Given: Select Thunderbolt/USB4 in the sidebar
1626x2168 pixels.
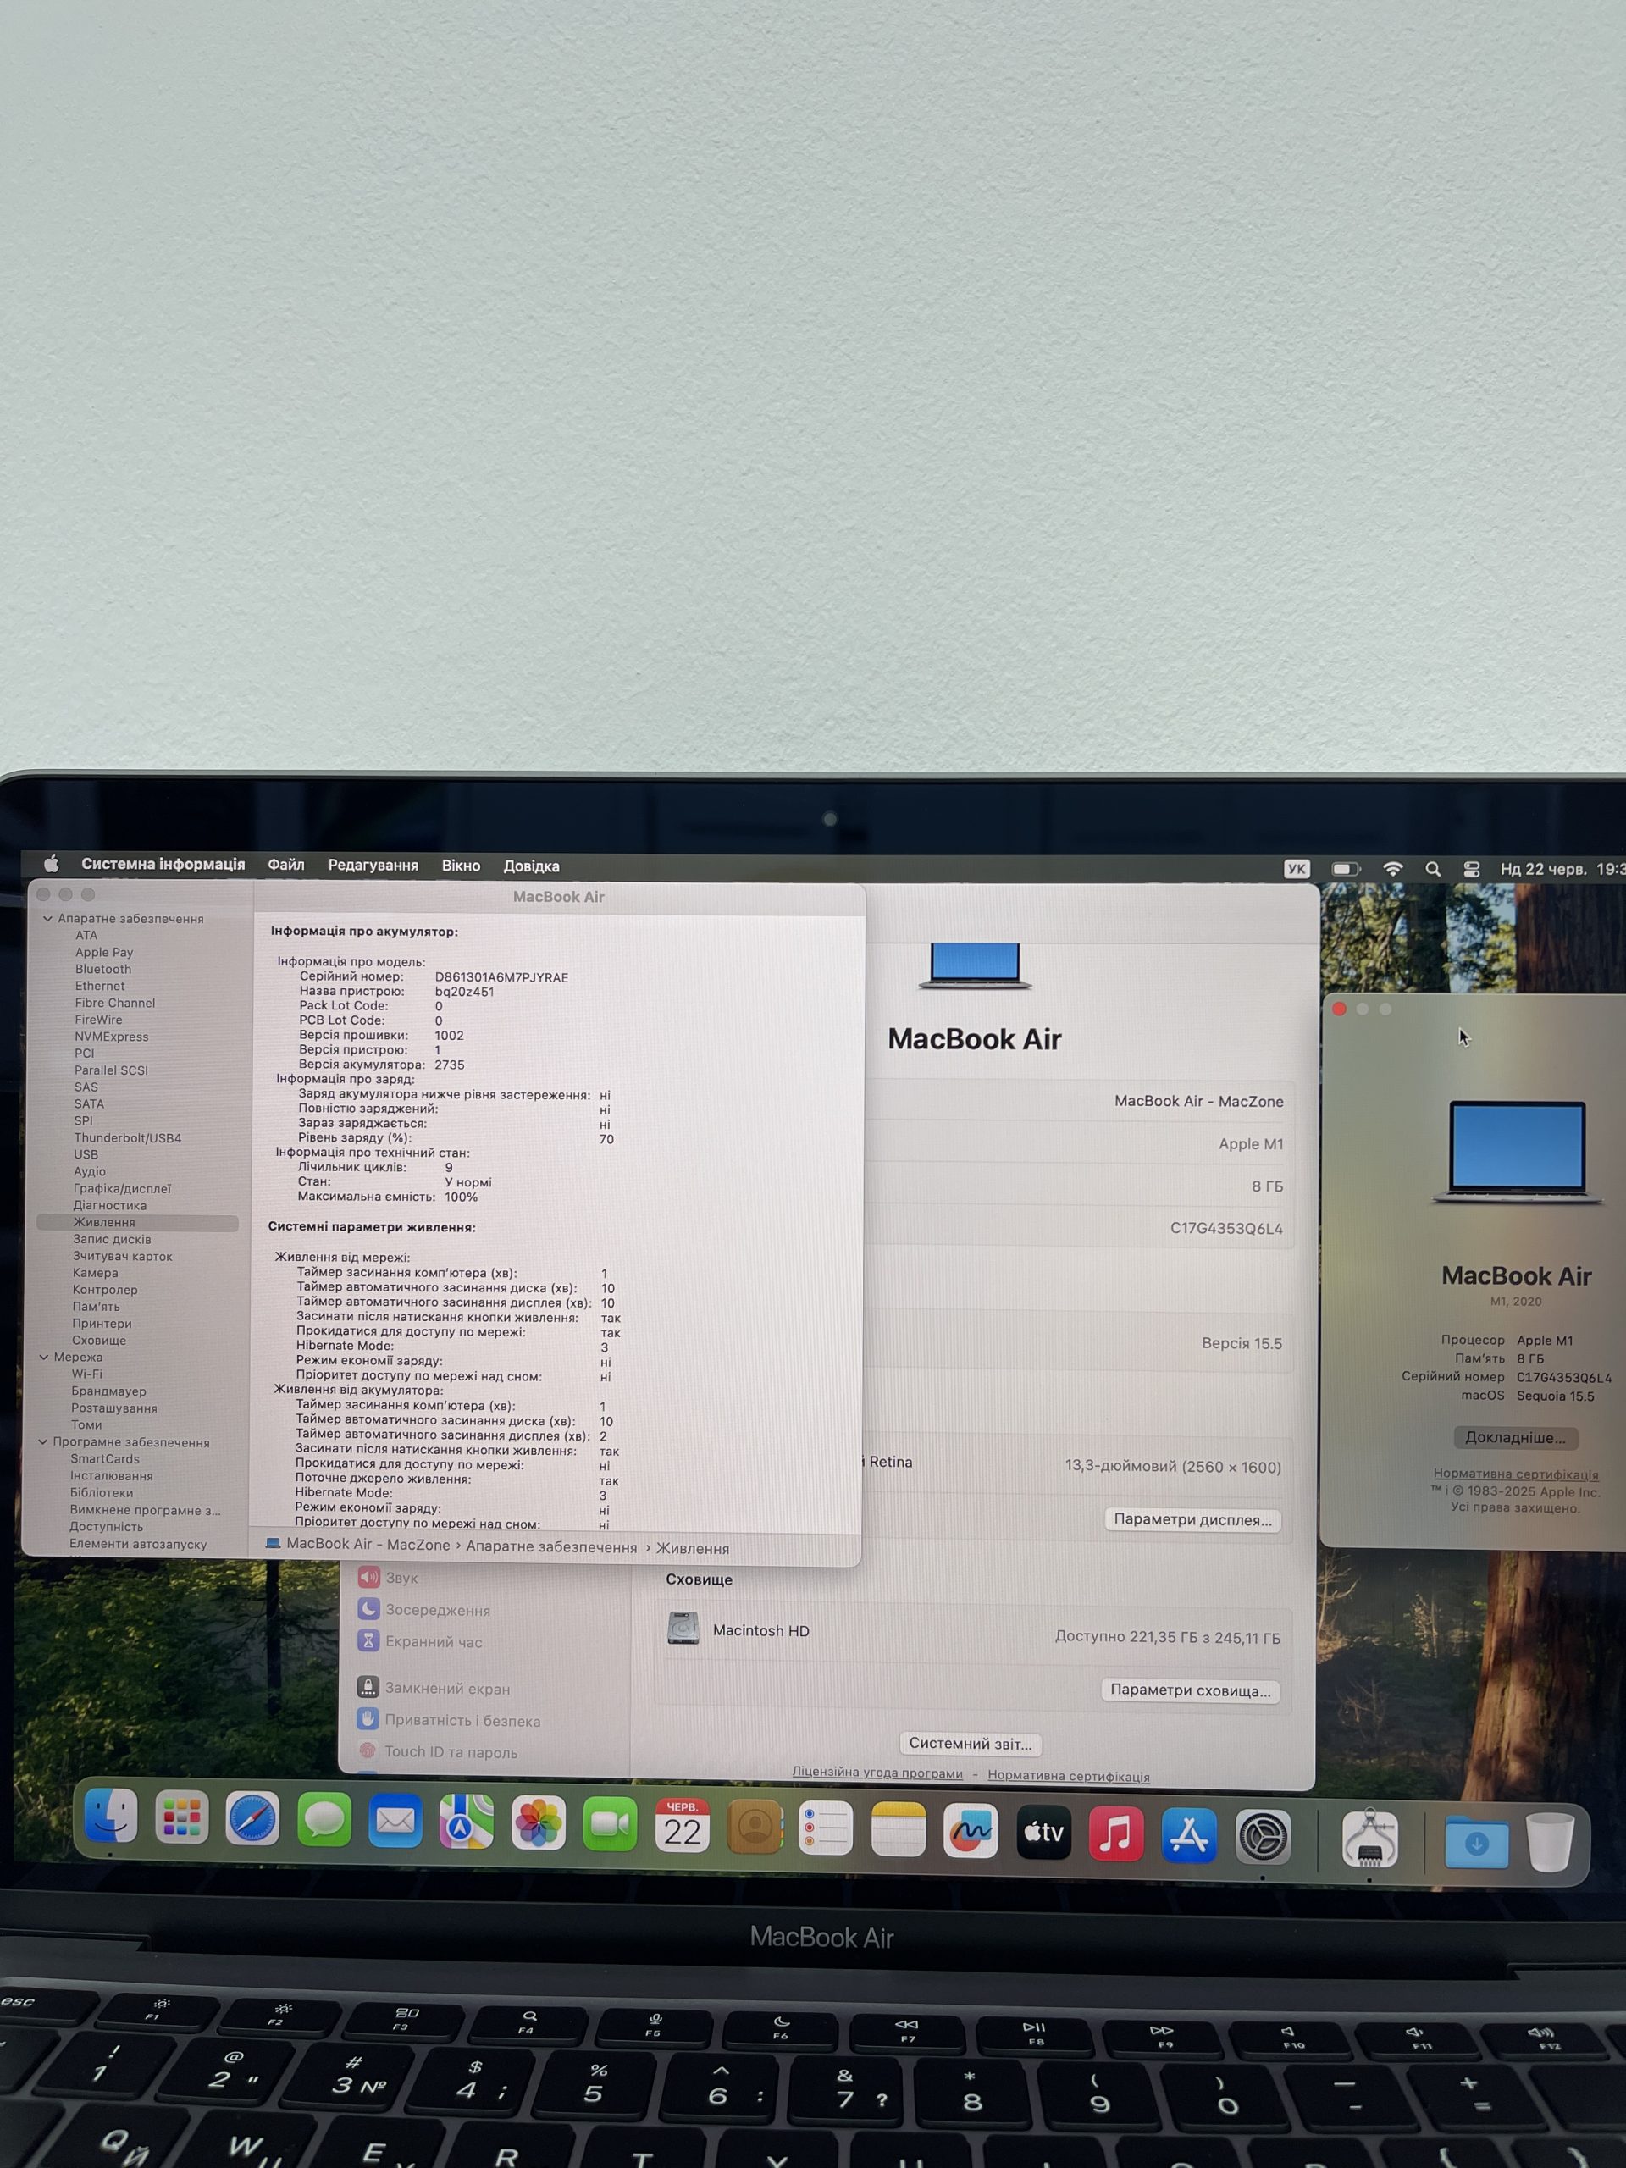Looking at the screenshot, I should point(127,1137).
